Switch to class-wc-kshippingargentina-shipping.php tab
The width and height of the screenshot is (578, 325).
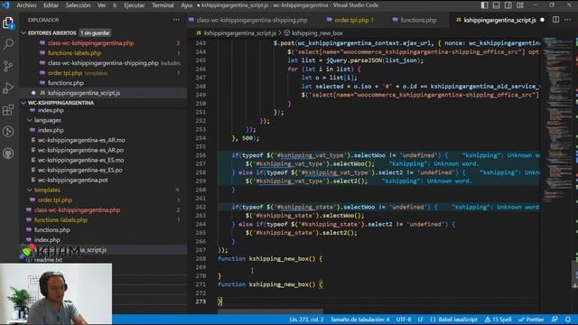tap(252, 20)
